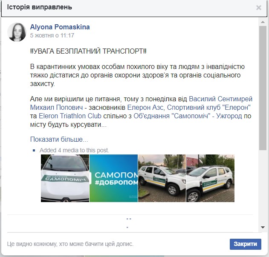The image size is (269, 257).
Task: Open the Елерон Азс page link
Action: 145,108
